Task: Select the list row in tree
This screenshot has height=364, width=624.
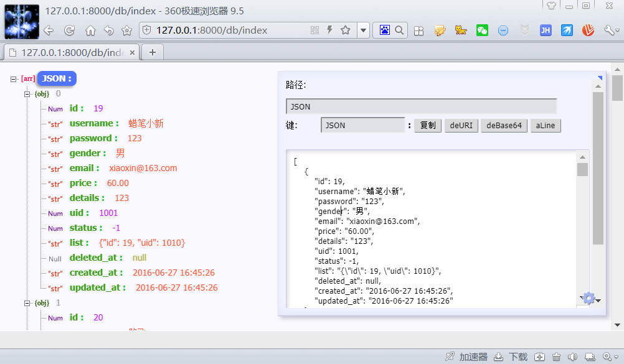Action: coord(116,243)
